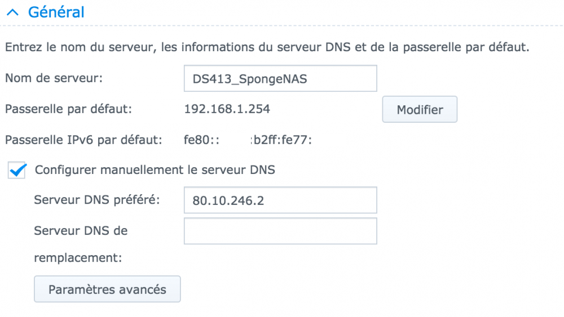564x317 pixels.
Task: Click the 192.168.1.254 gateway address
Action: (227, 109)
